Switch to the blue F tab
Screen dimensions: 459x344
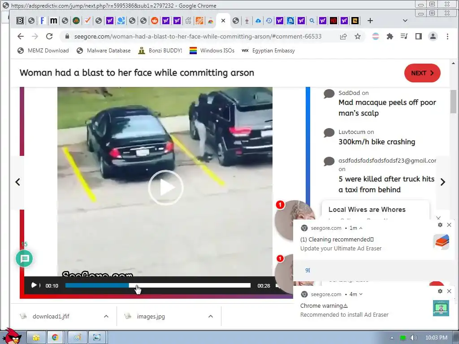tap(43, 21)
